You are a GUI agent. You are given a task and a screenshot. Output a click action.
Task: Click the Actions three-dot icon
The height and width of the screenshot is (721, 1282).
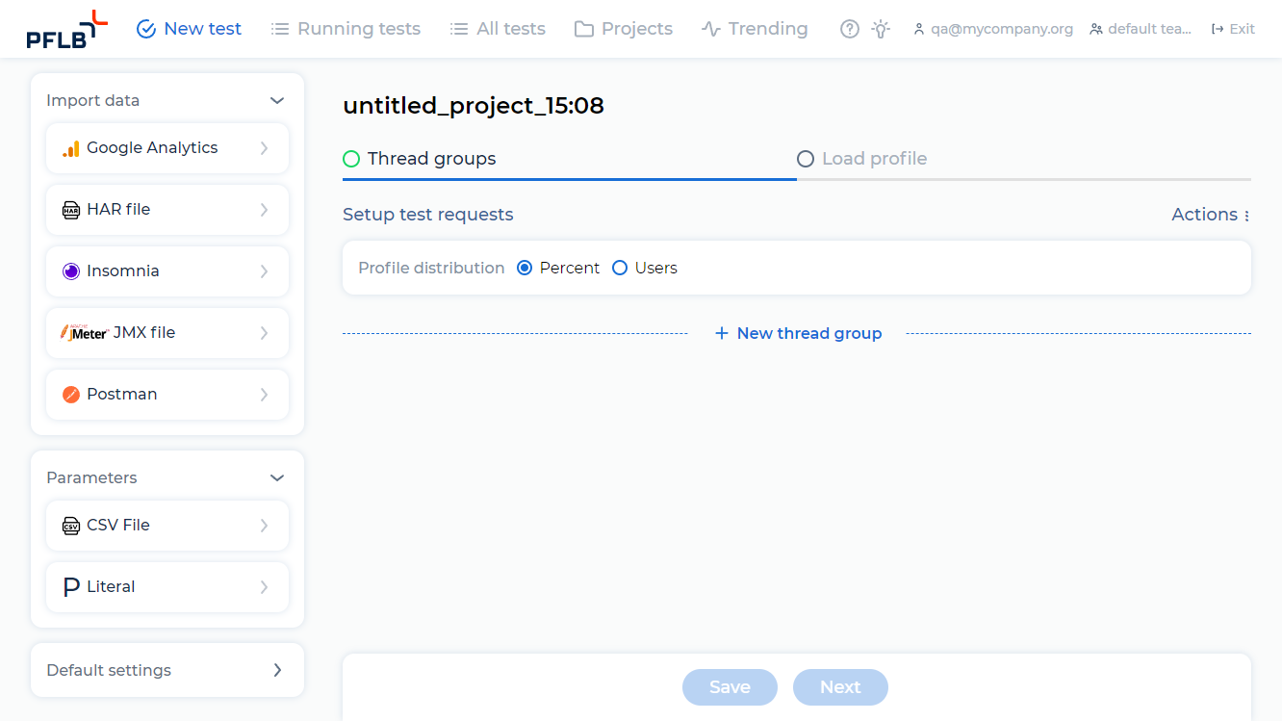point(1246,216)
